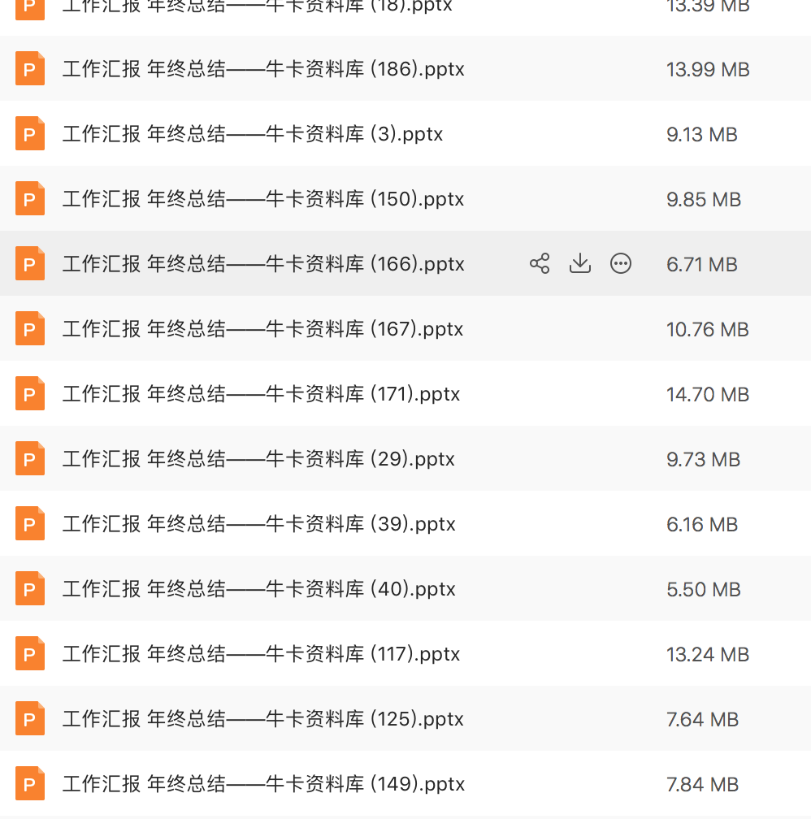Image resolution: width=811 pixels, height=819 pixels.
Task: Open file named 牛卡资料库 (40).pptx
Action: click(x=259, y=588)
